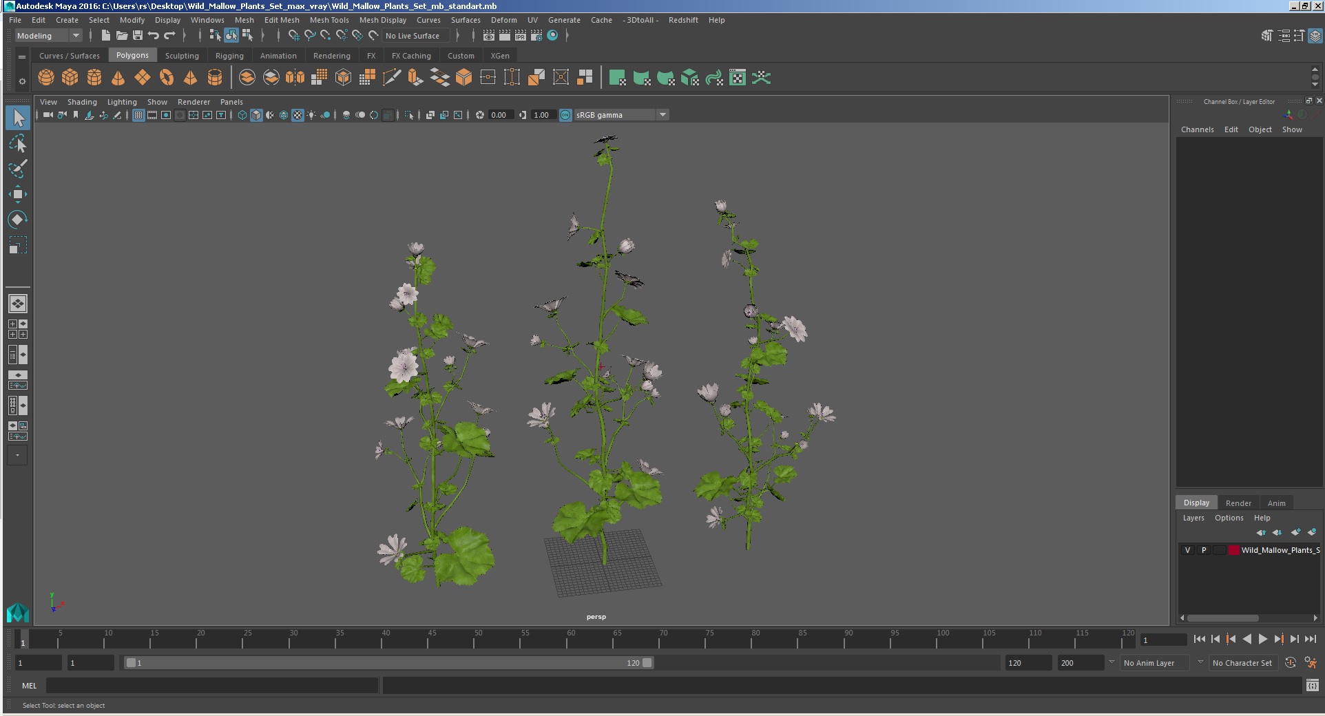Click the New Scene icon

point(105,36)
